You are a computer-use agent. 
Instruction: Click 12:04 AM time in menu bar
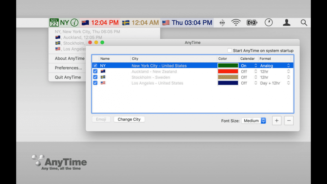(145, 23)
